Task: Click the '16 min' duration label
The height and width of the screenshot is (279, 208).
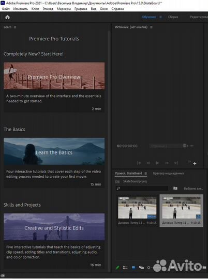Action: pos(96,265)
